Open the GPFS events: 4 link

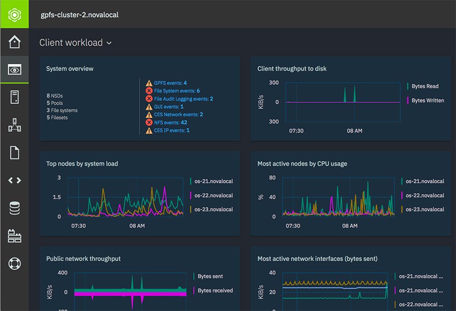click(x=170, y=83)
